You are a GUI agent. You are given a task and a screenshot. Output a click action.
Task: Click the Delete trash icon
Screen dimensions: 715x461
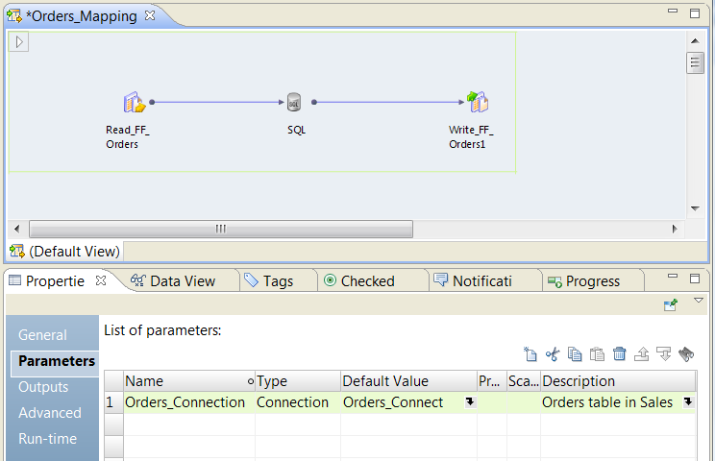619,354
